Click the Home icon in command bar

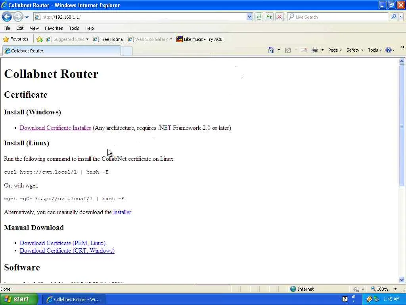coord(271,50)
